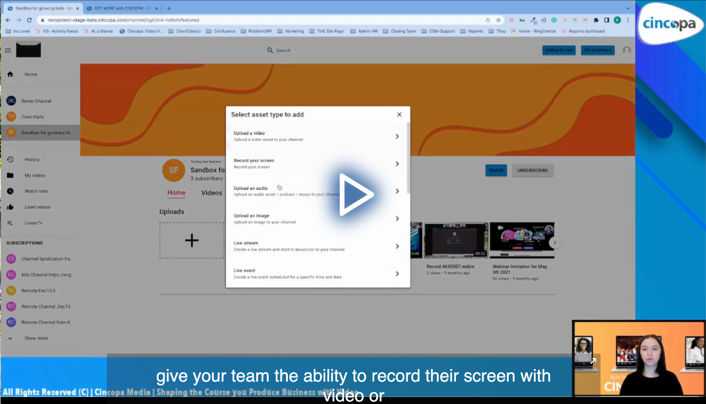
Task: Click the SHARE button
Action: [x=496, y=170]
